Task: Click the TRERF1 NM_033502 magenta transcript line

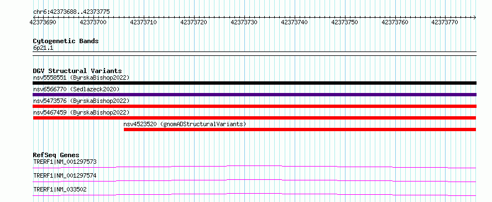Action: pos(254,194)
